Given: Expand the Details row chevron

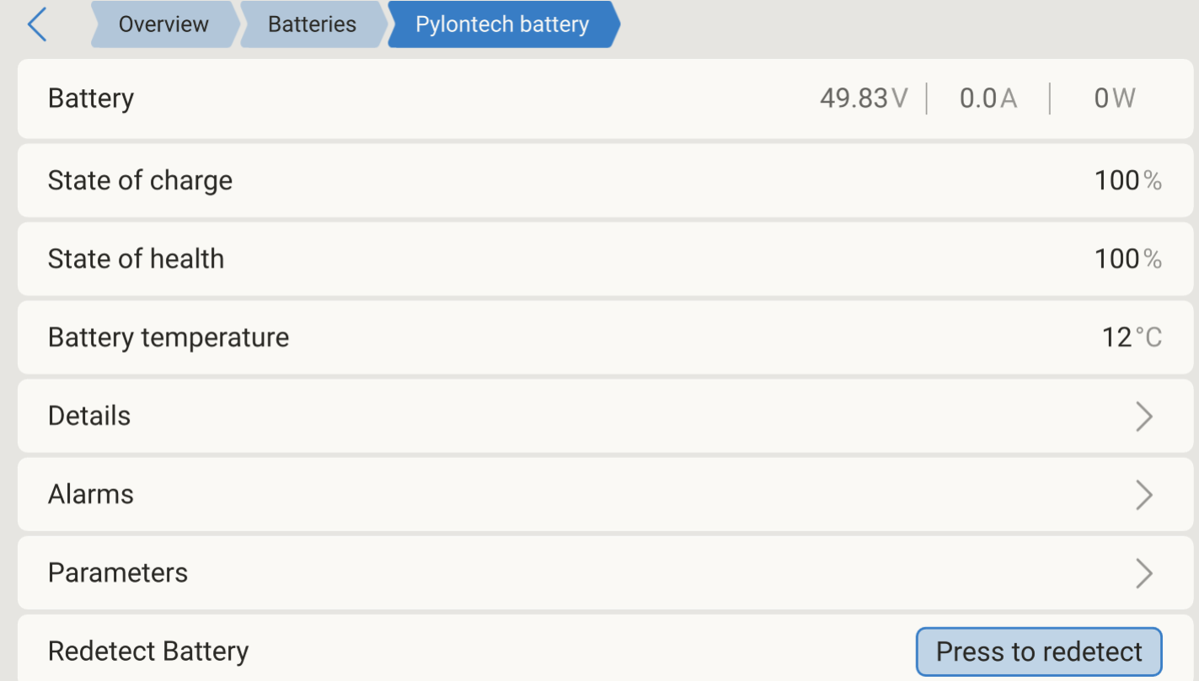Looking at the screenshot, I should coord(1143,416).
